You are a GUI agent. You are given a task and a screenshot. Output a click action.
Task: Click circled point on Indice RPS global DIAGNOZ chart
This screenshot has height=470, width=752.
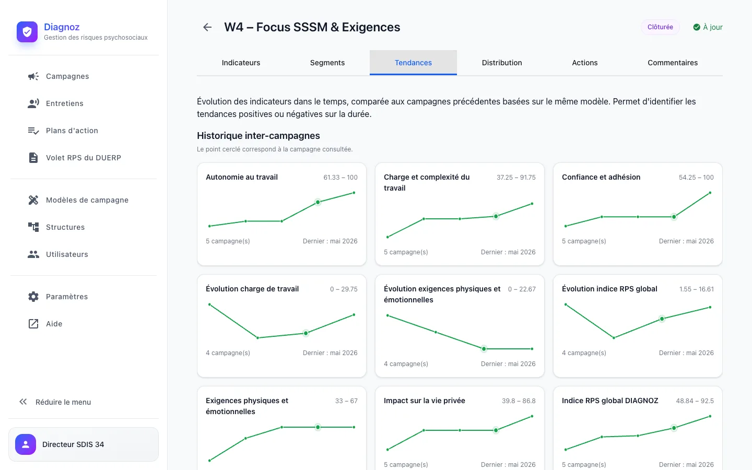[674, 428]
